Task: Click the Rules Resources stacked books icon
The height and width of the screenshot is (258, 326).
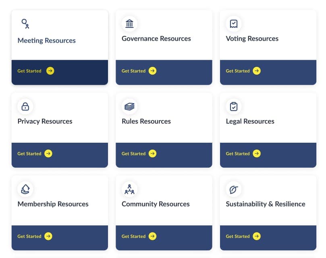Action: tap(129, 106)
